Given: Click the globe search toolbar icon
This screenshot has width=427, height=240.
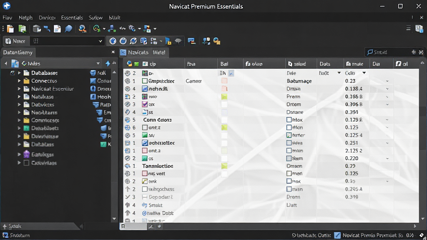Looking at the screenshot, I should coord(83,29).
